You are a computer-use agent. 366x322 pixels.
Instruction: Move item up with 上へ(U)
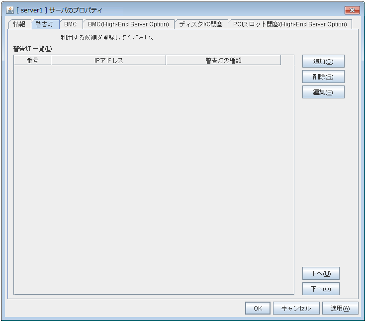(321, 274)
